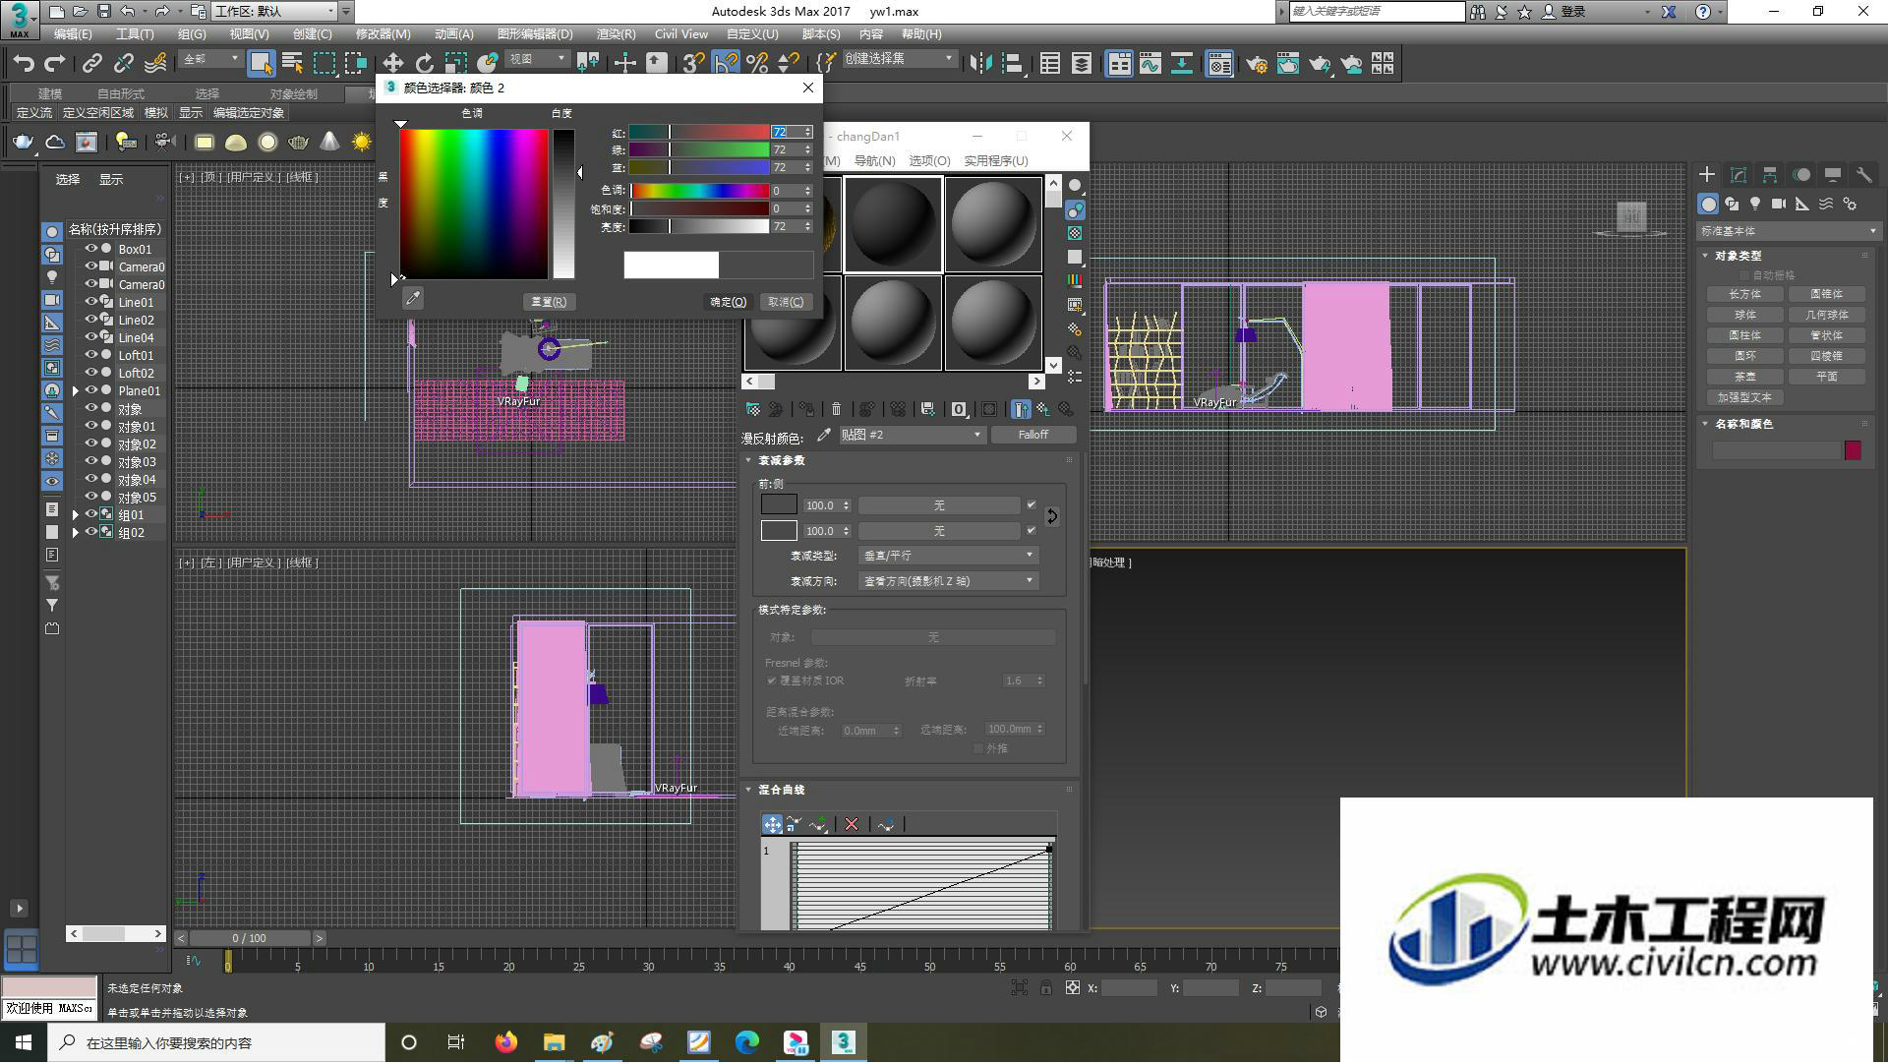Open the Modify panel icon
This screenshot has height=1064, width=1888.
point(1739,174)
